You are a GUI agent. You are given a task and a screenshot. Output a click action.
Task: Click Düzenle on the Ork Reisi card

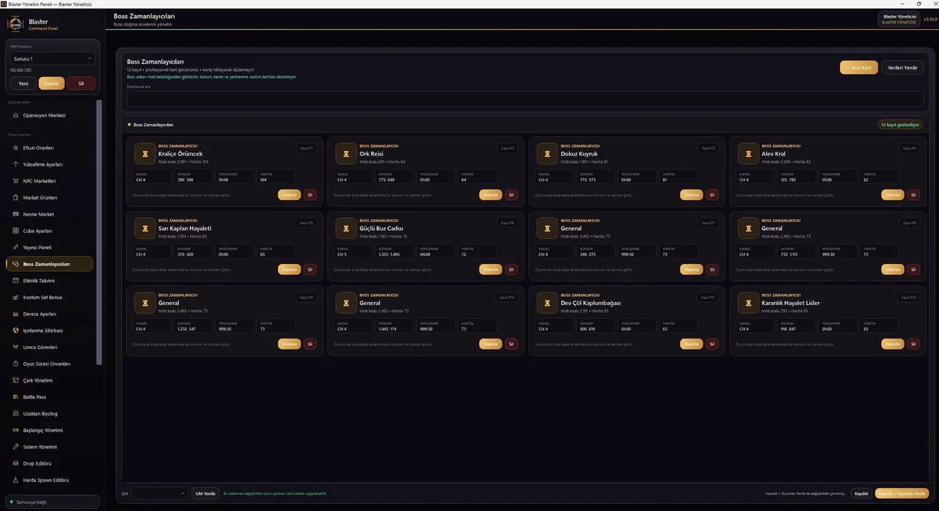tap(491, 195)
